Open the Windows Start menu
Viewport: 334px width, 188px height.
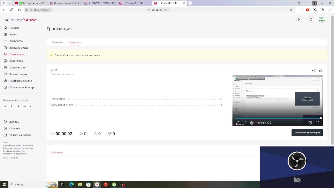(4, 185)
